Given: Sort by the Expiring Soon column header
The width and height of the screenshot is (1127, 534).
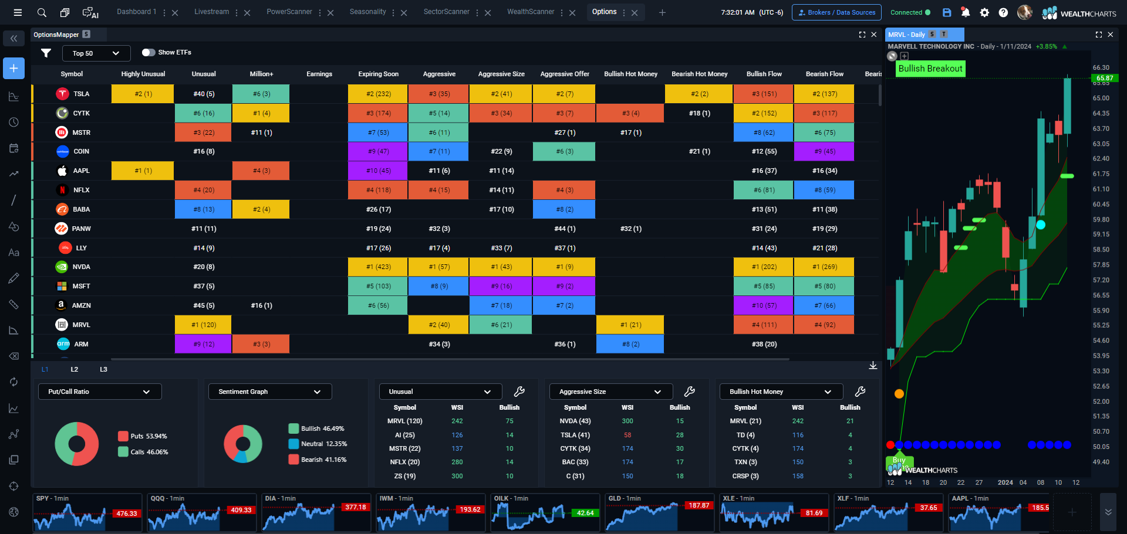Looking at the screenshot, I should click(379, 74).
